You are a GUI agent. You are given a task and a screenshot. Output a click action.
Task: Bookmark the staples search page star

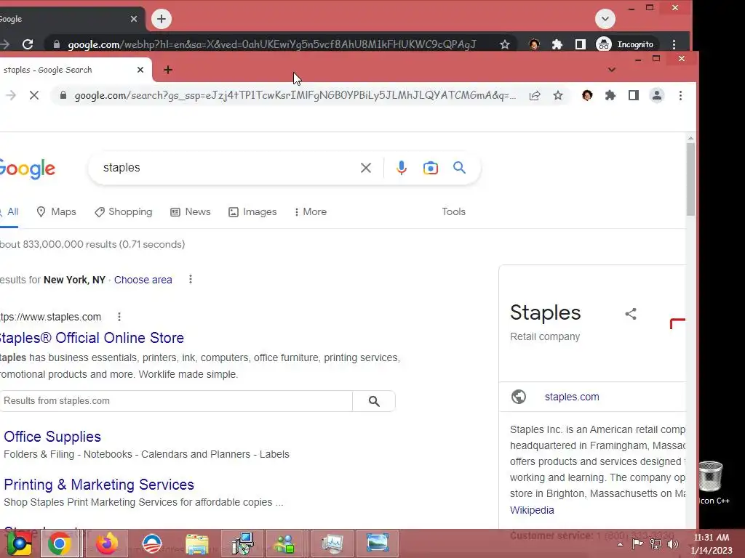[x=558, y=95]
